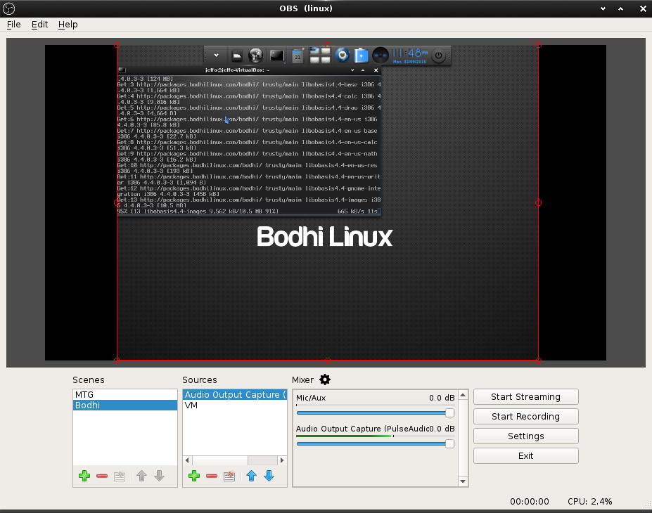The height and width of the screenshot is (513, 652).
Task: Open the Edit menu
Action: click(39, 25)
